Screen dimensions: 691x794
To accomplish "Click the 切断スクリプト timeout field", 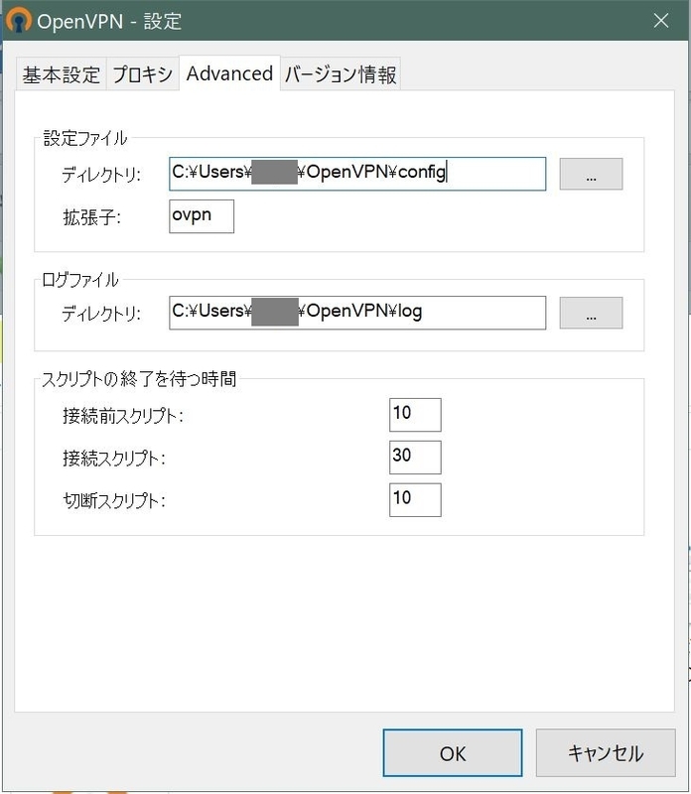I will click(x=415, y=500).
